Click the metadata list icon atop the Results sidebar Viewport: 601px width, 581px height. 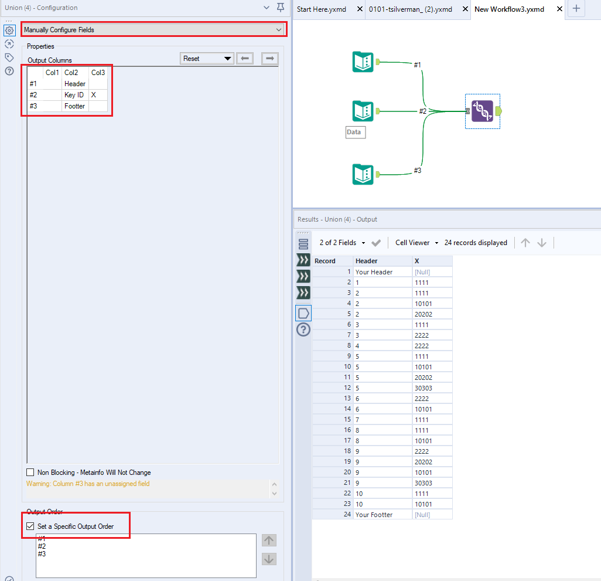coord(303,244)
